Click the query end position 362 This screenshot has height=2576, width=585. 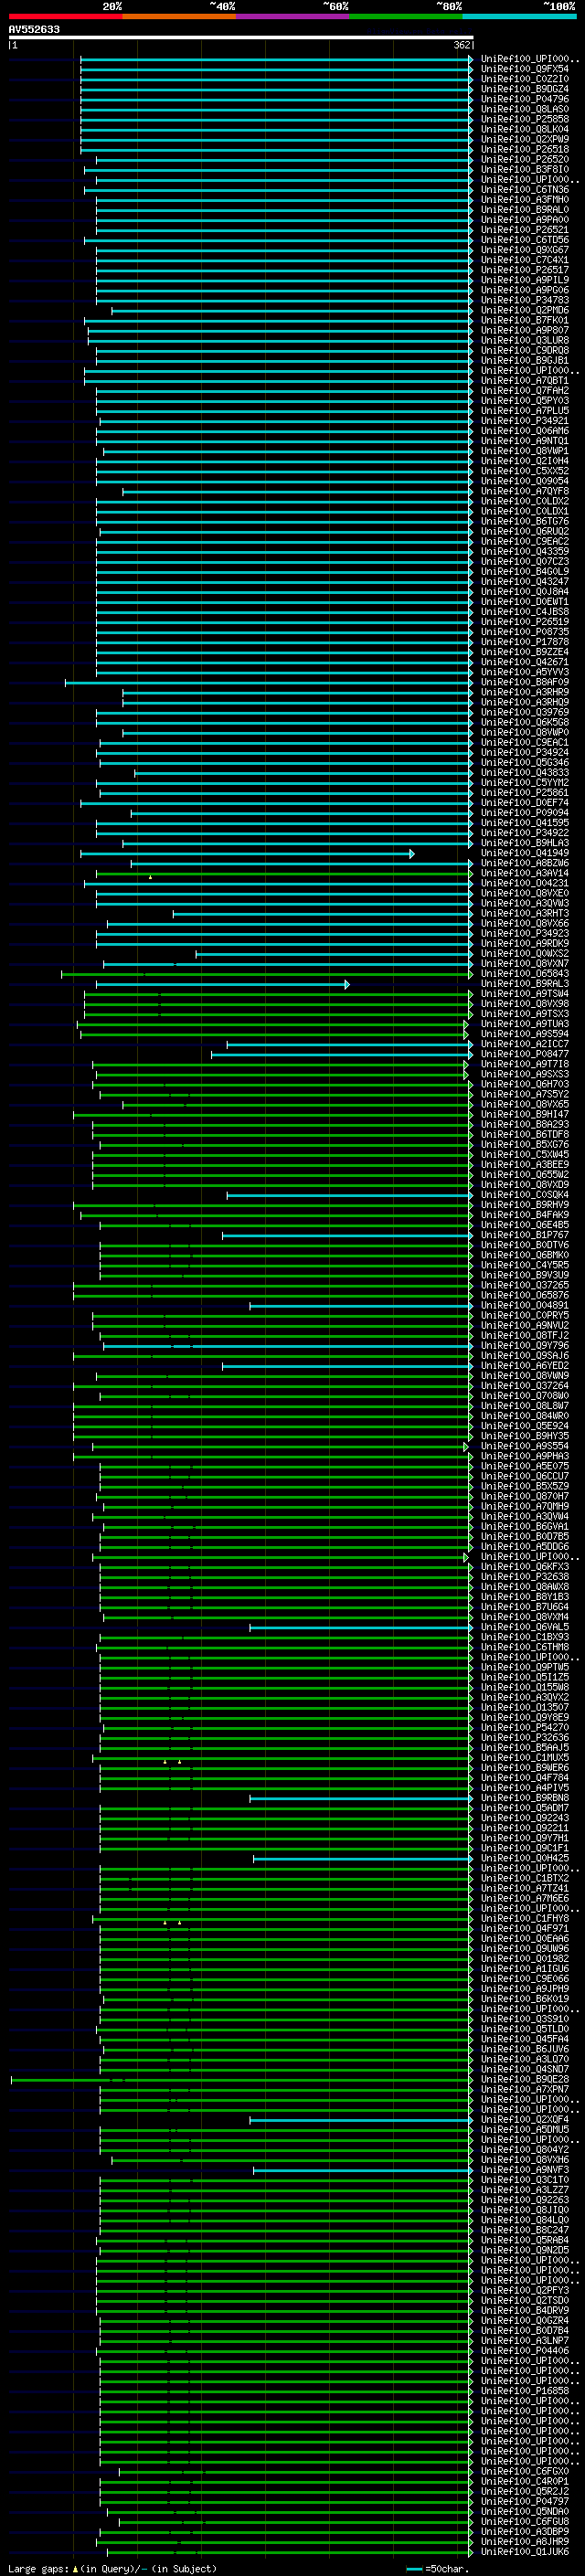pyautogui.click(x=461, y=45)
